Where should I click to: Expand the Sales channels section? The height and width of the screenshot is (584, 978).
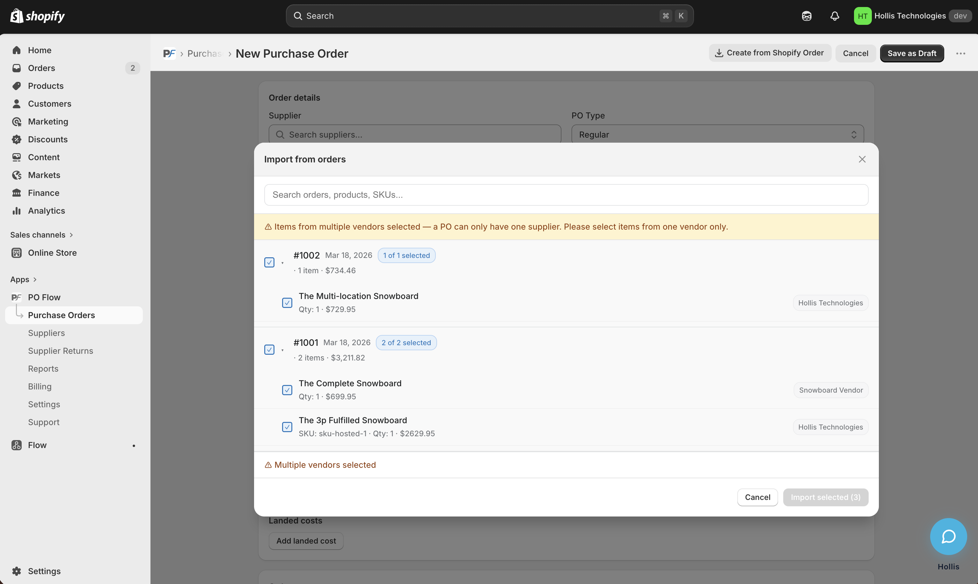pyautogui.click(x=41, y=235)
